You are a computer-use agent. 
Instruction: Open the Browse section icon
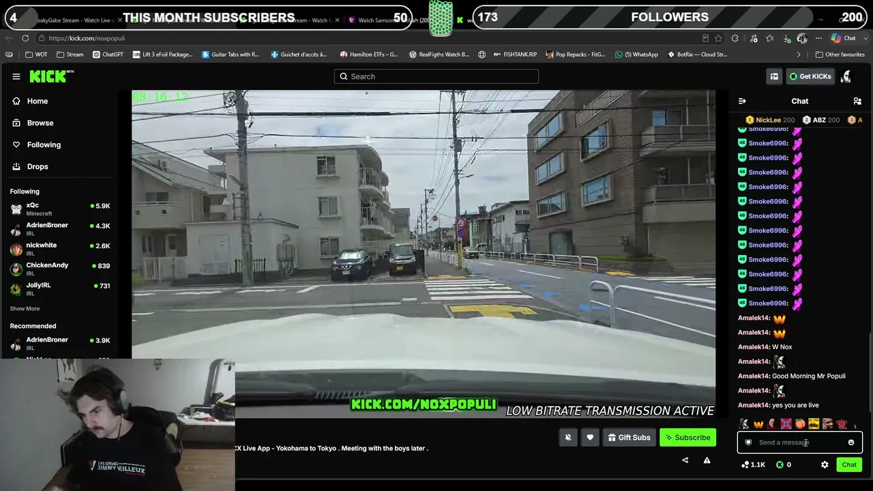tap(16, 123)
